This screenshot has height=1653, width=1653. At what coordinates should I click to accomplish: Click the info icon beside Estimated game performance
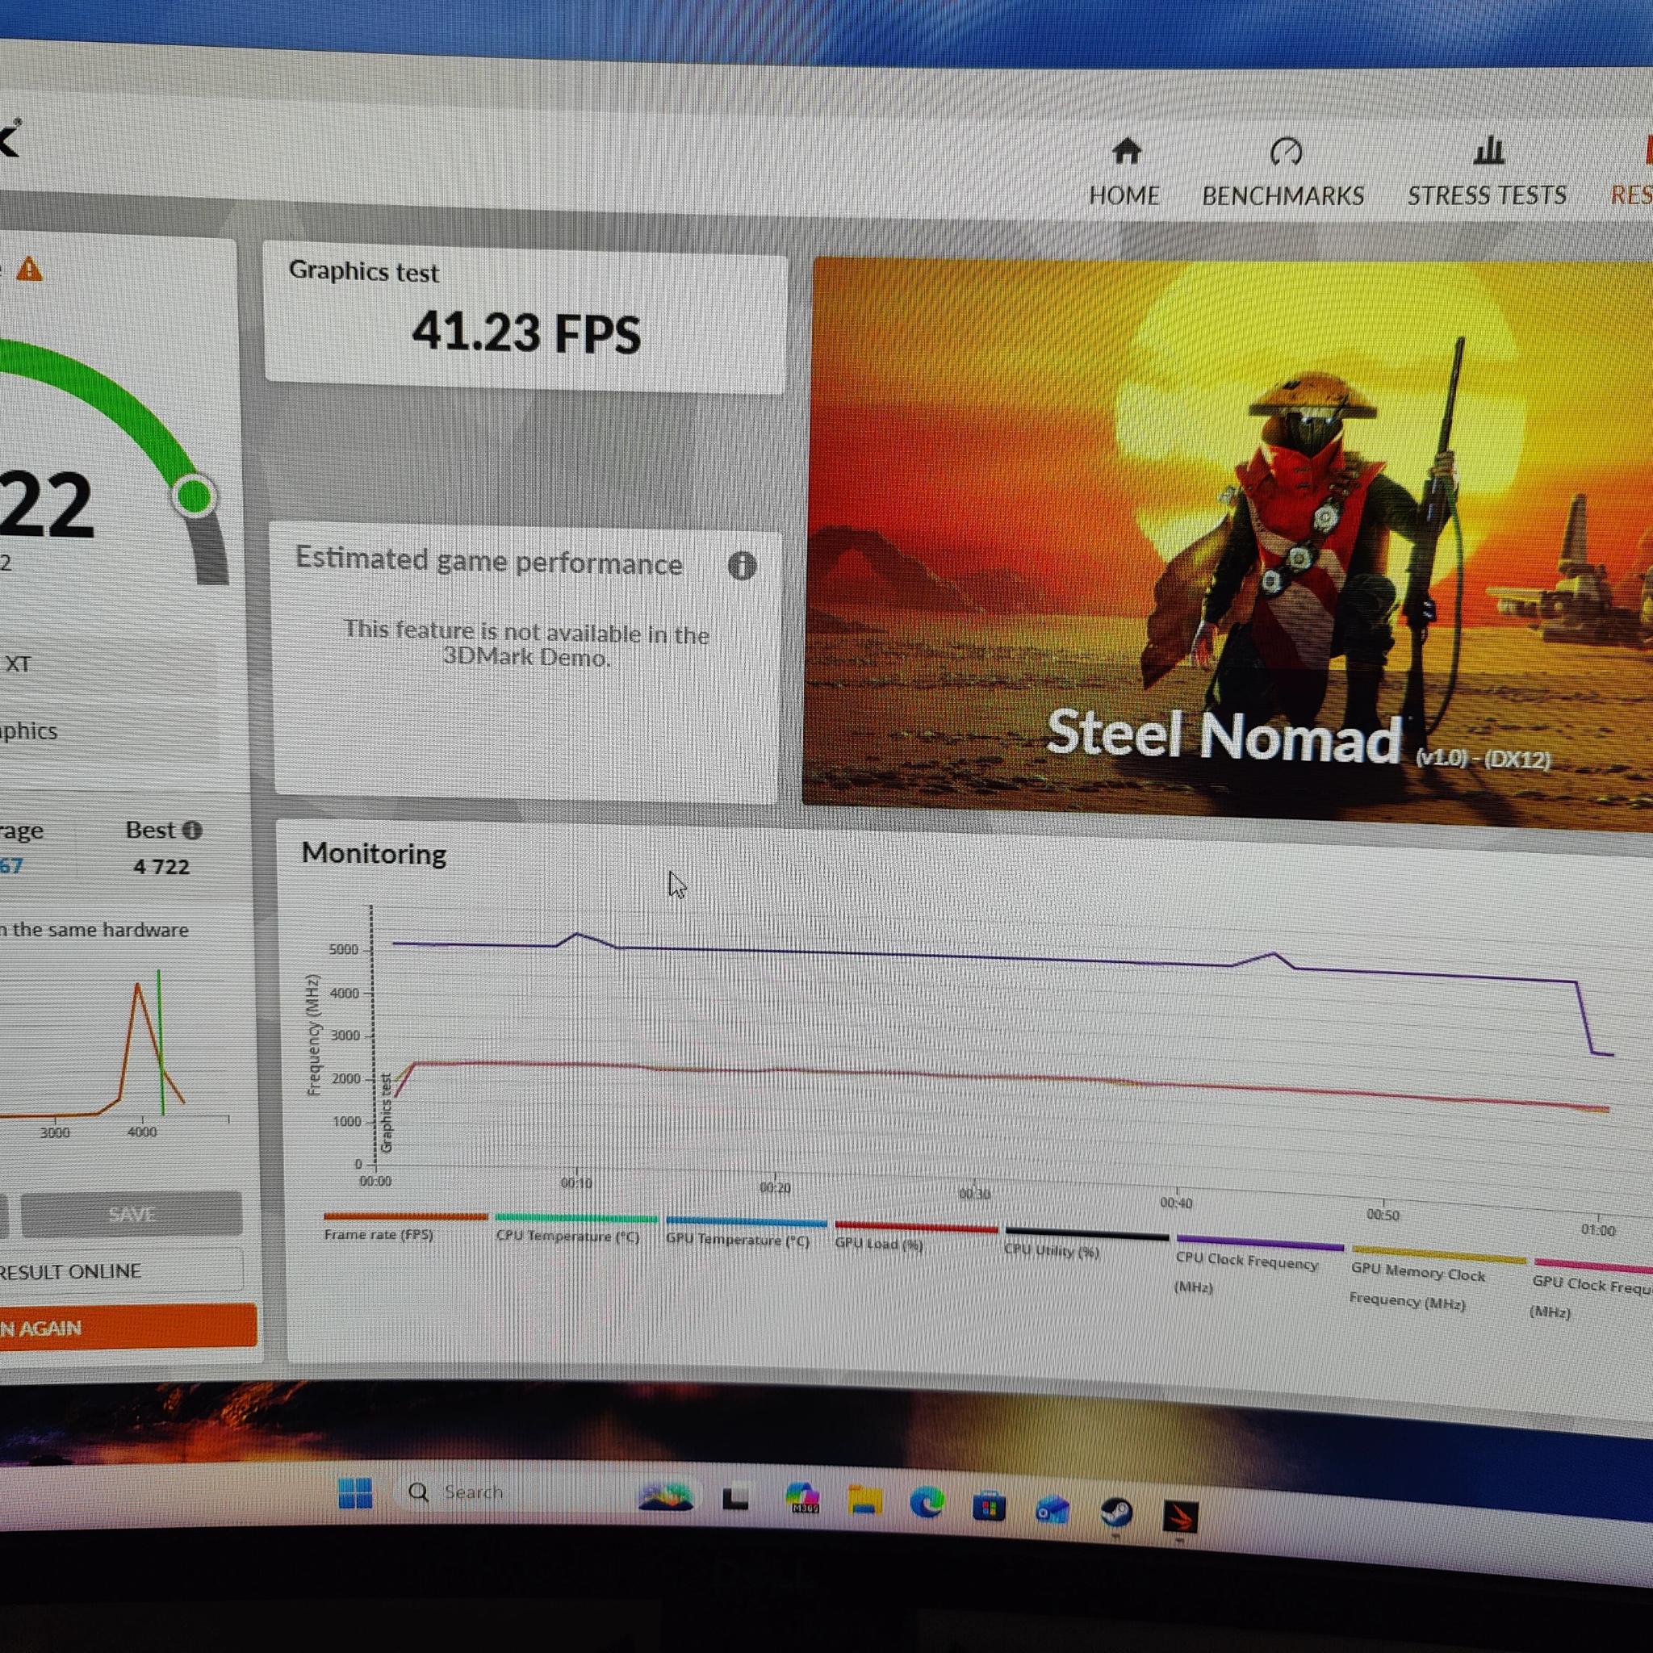coord(742,566)
